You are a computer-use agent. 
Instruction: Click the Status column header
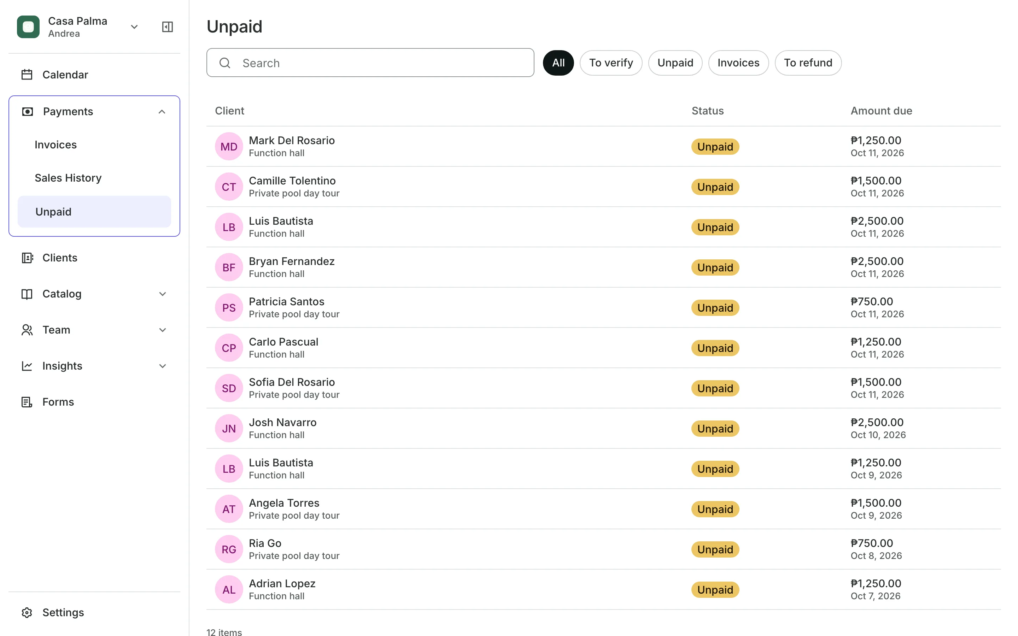[x=708, y=111]
